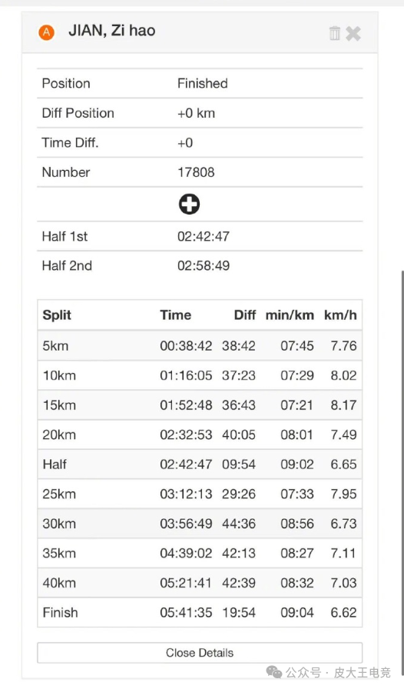Close the JIAN, Zi hao panel
The width and height of the screenshot is (404, 689).
point(353,33)
